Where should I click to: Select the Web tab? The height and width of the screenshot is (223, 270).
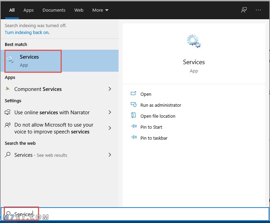tap(79, 10)
